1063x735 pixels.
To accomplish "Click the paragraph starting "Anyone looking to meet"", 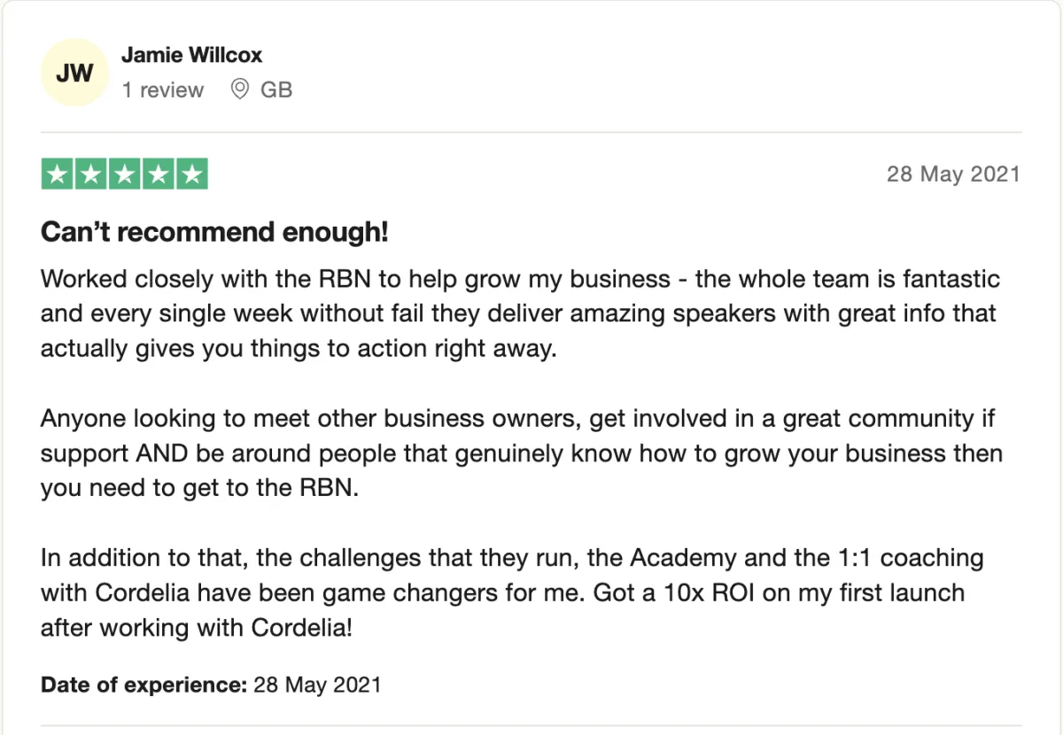I will (x=522, y=453).
